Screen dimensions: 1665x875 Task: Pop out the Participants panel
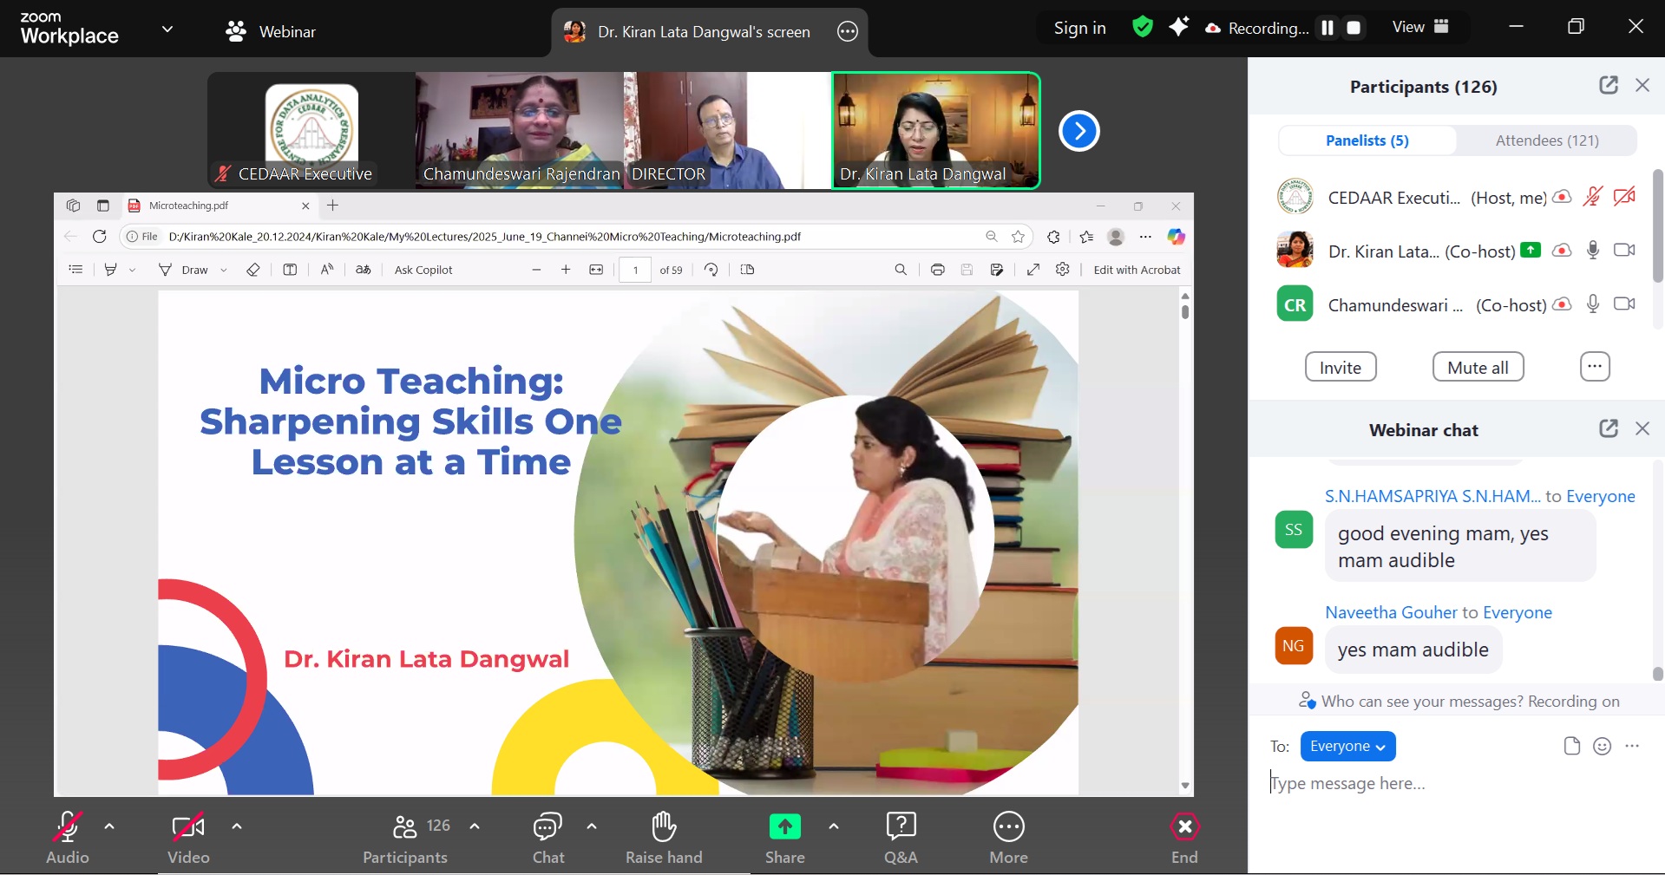click(1608, 85)
